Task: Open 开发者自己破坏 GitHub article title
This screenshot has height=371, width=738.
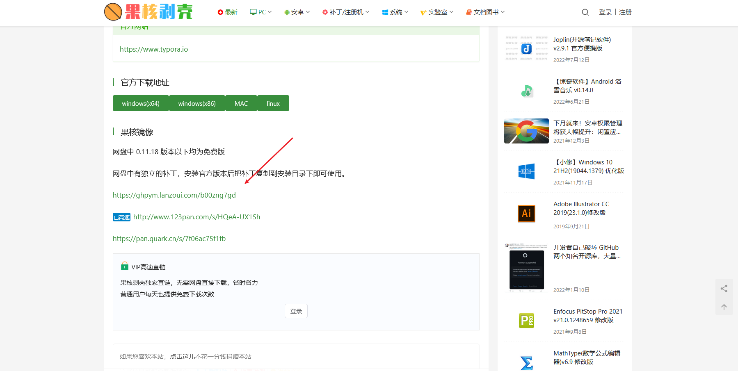Action: point(587,252)
